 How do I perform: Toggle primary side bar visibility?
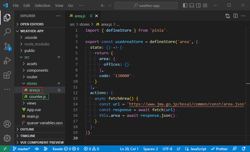(185, 5)
